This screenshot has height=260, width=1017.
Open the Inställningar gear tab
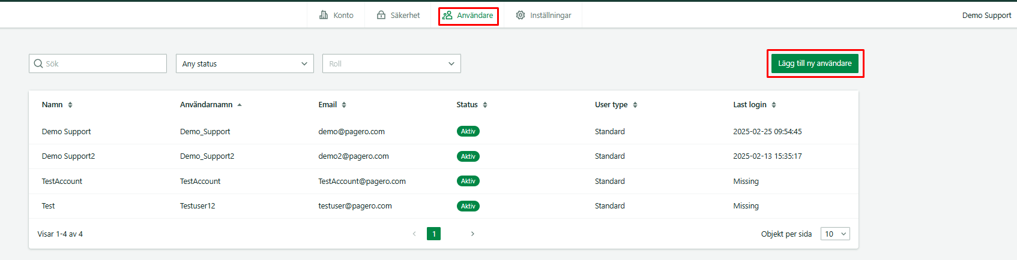(x=543, y=15)
